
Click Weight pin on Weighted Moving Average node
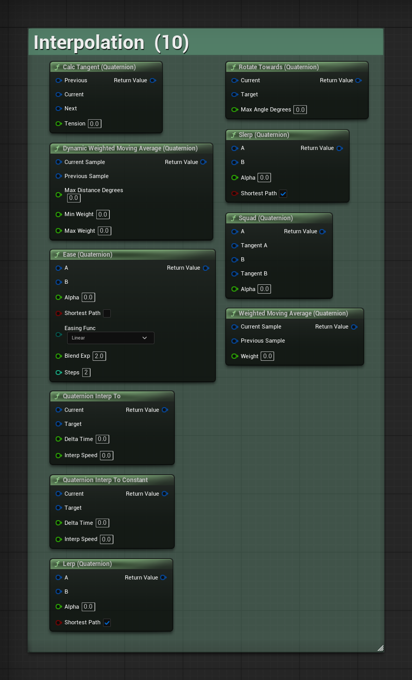235,356
